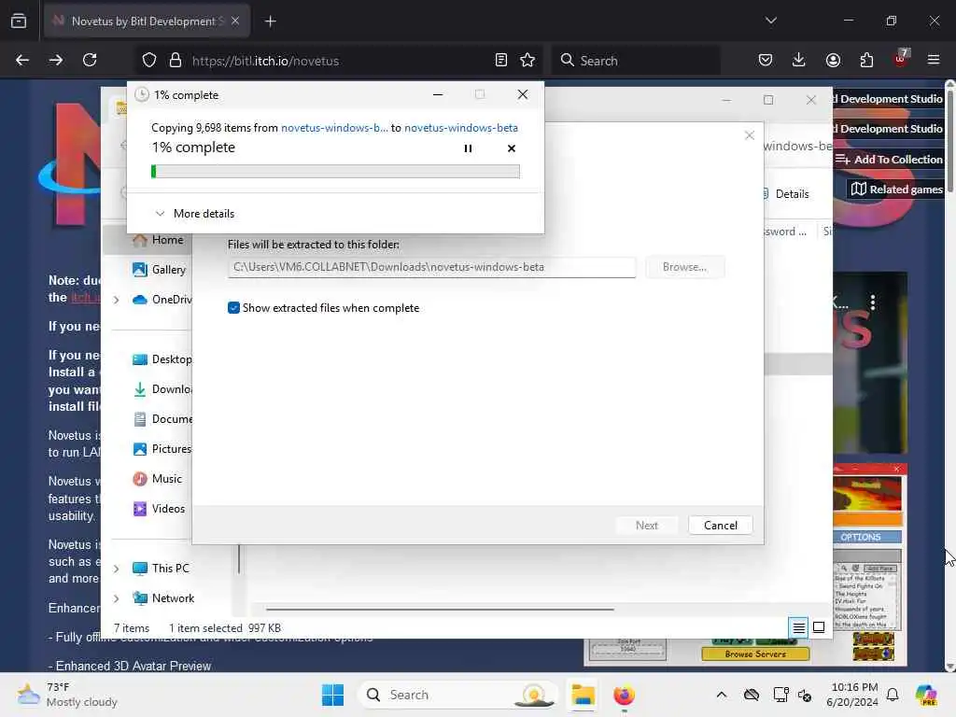956x717 pixels.
Task: Cancel the copy with the X button
Action: 512,148
